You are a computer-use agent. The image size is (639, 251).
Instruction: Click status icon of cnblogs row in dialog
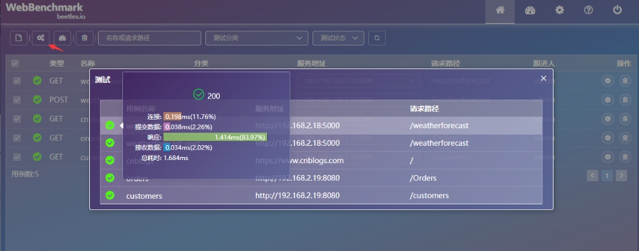point(110,160)
